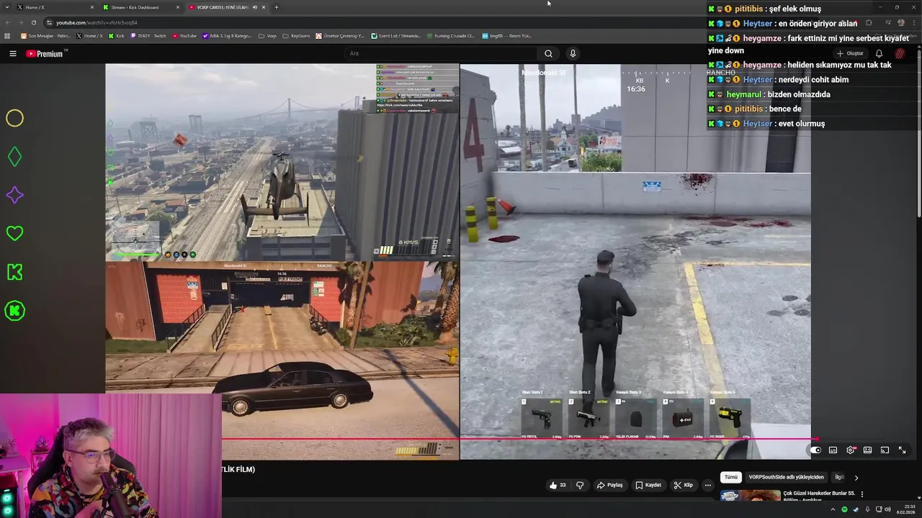Screen dimensions: 922x518
Task: Like the video with thumbs up
Action: pyautogui.click(x=558, y=485)
